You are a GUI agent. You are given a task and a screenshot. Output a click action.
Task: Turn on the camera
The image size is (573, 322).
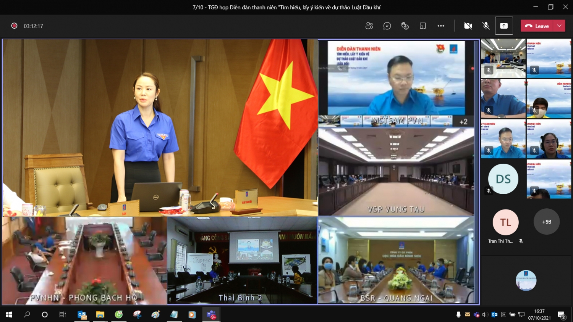pos(468,26)
